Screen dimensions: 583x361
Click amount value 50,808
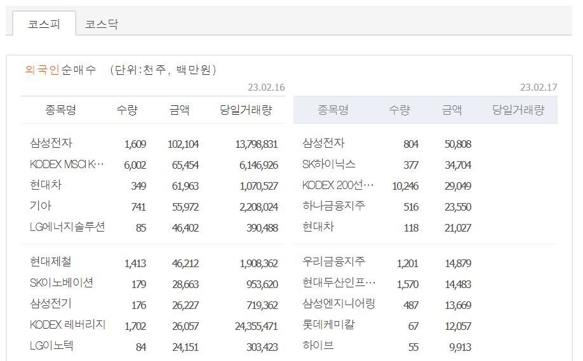[x=458, y=144]
